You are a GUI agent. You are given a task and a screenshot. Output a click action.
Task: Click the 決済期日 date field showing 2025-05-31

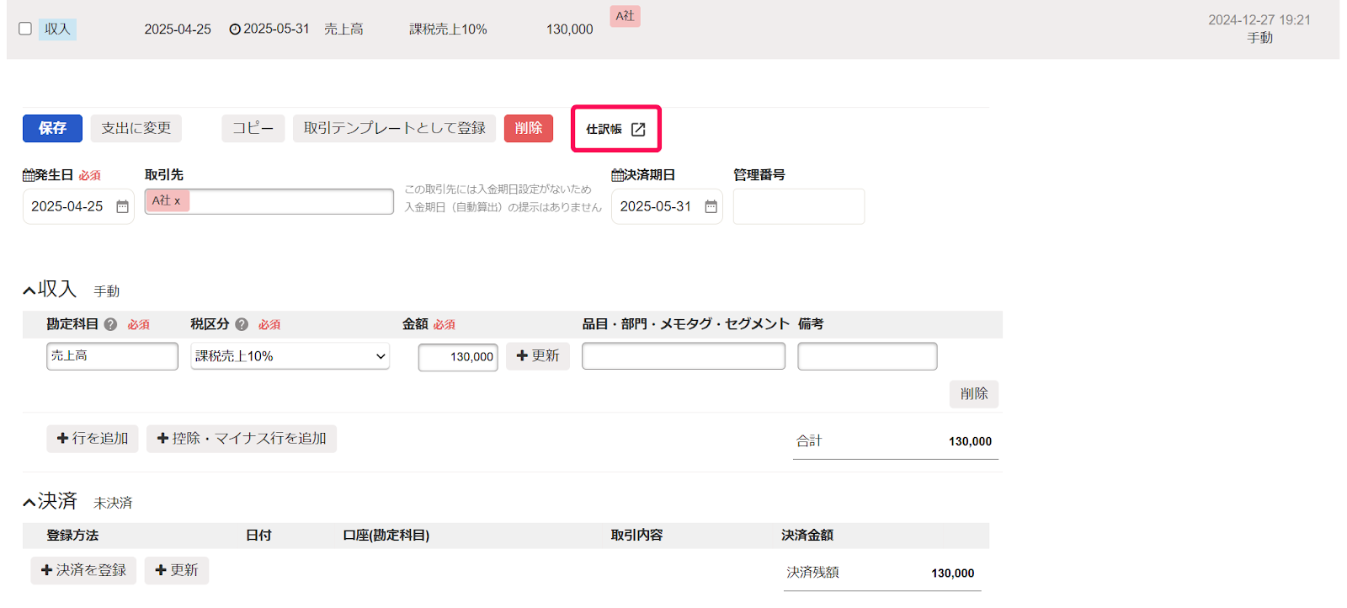(x=667, y=206)
